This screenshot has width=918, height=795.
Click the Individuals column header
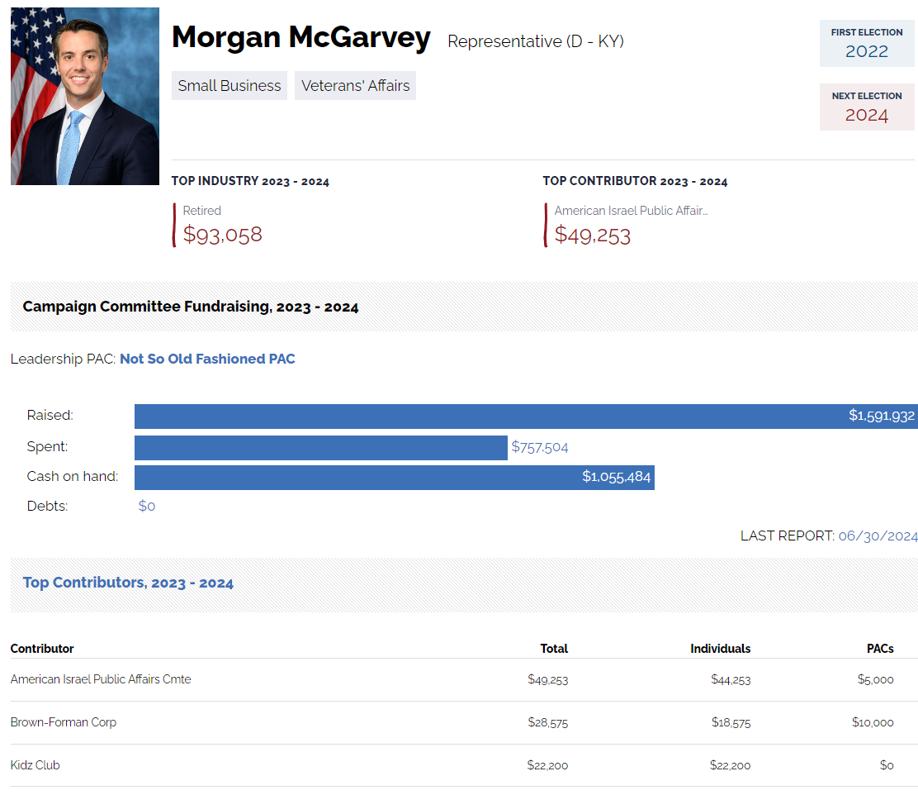coord(720,649)
